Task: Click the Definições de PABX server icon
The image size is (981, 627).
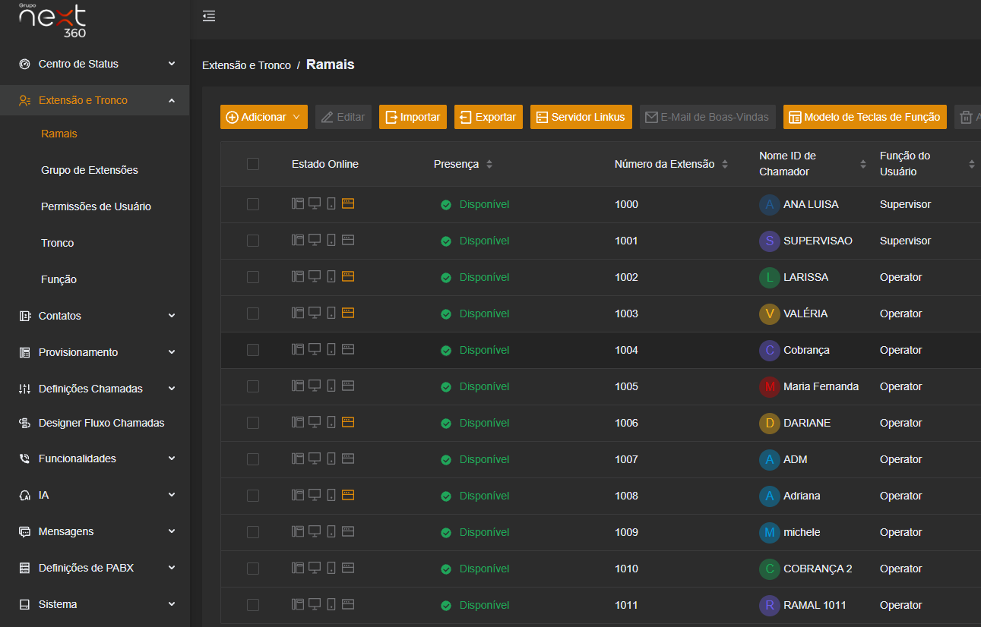Action: tap(24, 568)
